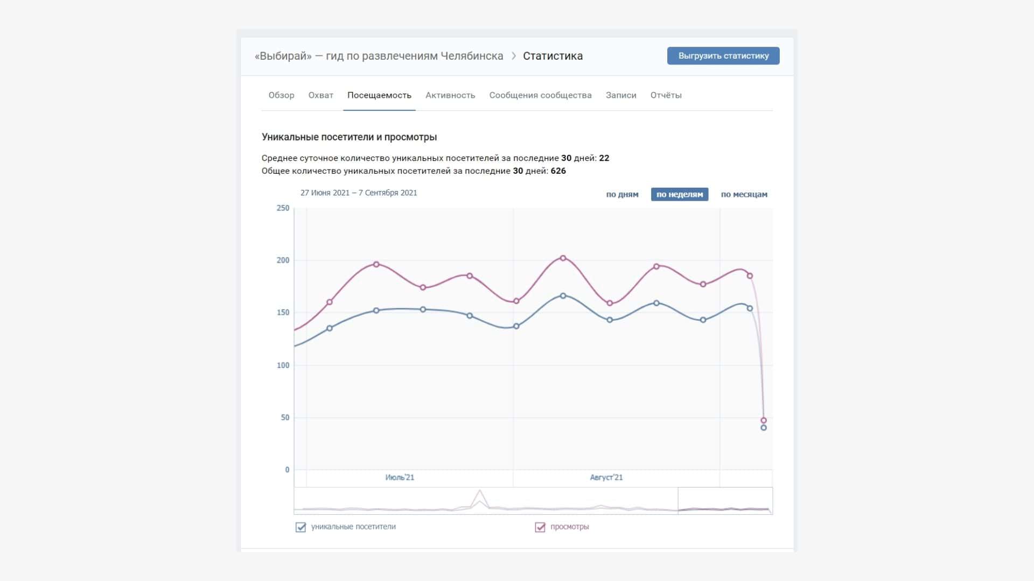The image size is (1034, 581).
Task: Click the total unique visitors value 626
Action: 558,171
